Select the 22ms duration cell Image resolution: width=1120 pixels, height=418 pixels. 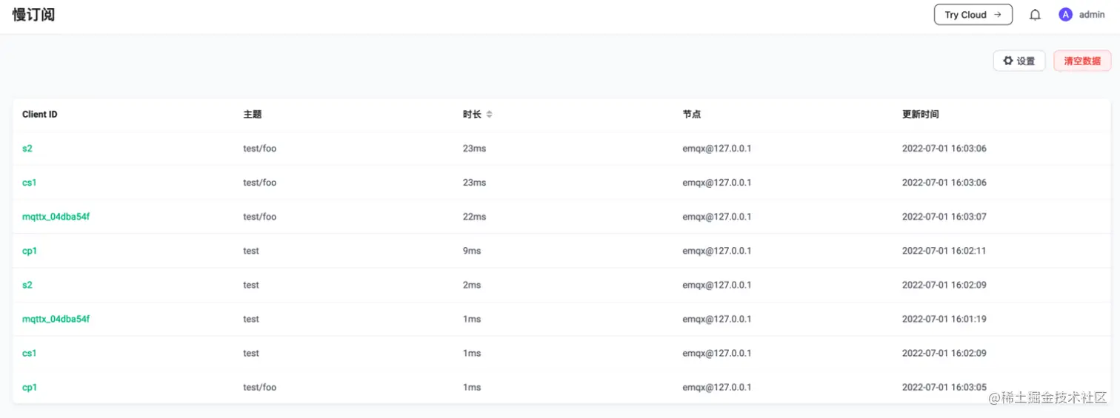(475, 217)
